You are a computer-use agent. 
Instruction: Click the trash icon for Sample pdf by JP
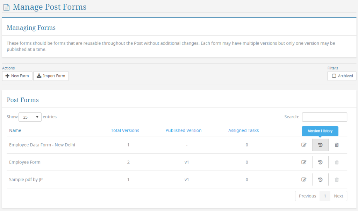pyautogui.click(x=337, y=180)
